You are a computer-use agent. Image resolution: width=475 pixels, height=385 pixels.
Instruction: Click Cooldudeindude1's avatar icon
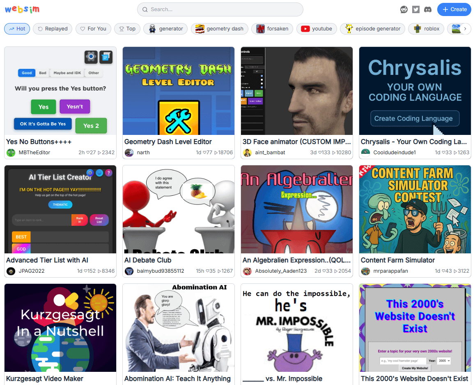(366, 153)
